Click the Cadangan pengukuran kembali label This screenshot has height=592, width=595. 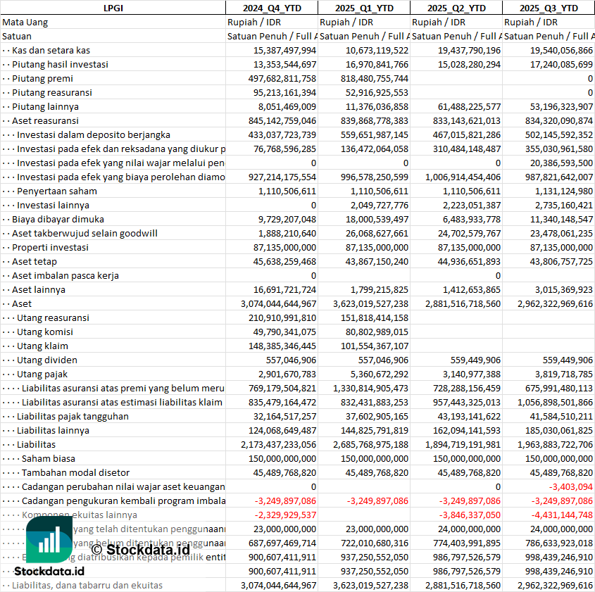[123, 500]
